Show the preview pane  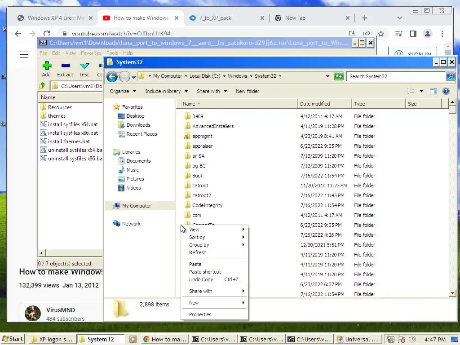pyautogui.click(x=433, y=91)
